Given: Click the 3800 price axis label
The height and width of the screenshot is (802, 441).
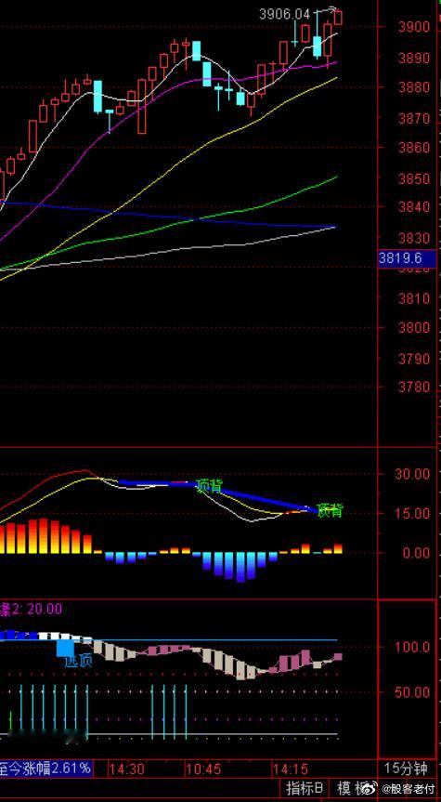Looking at the screenshot, I should pyautogui.click(x=415, y=327).
